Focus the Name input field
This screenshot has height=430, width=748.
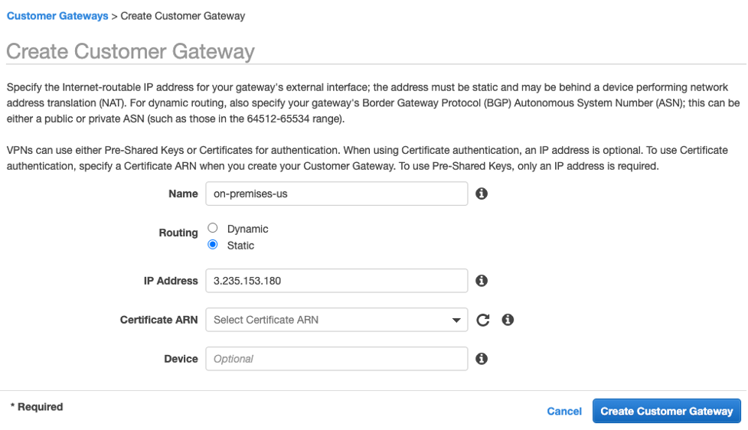coord(337,194)
